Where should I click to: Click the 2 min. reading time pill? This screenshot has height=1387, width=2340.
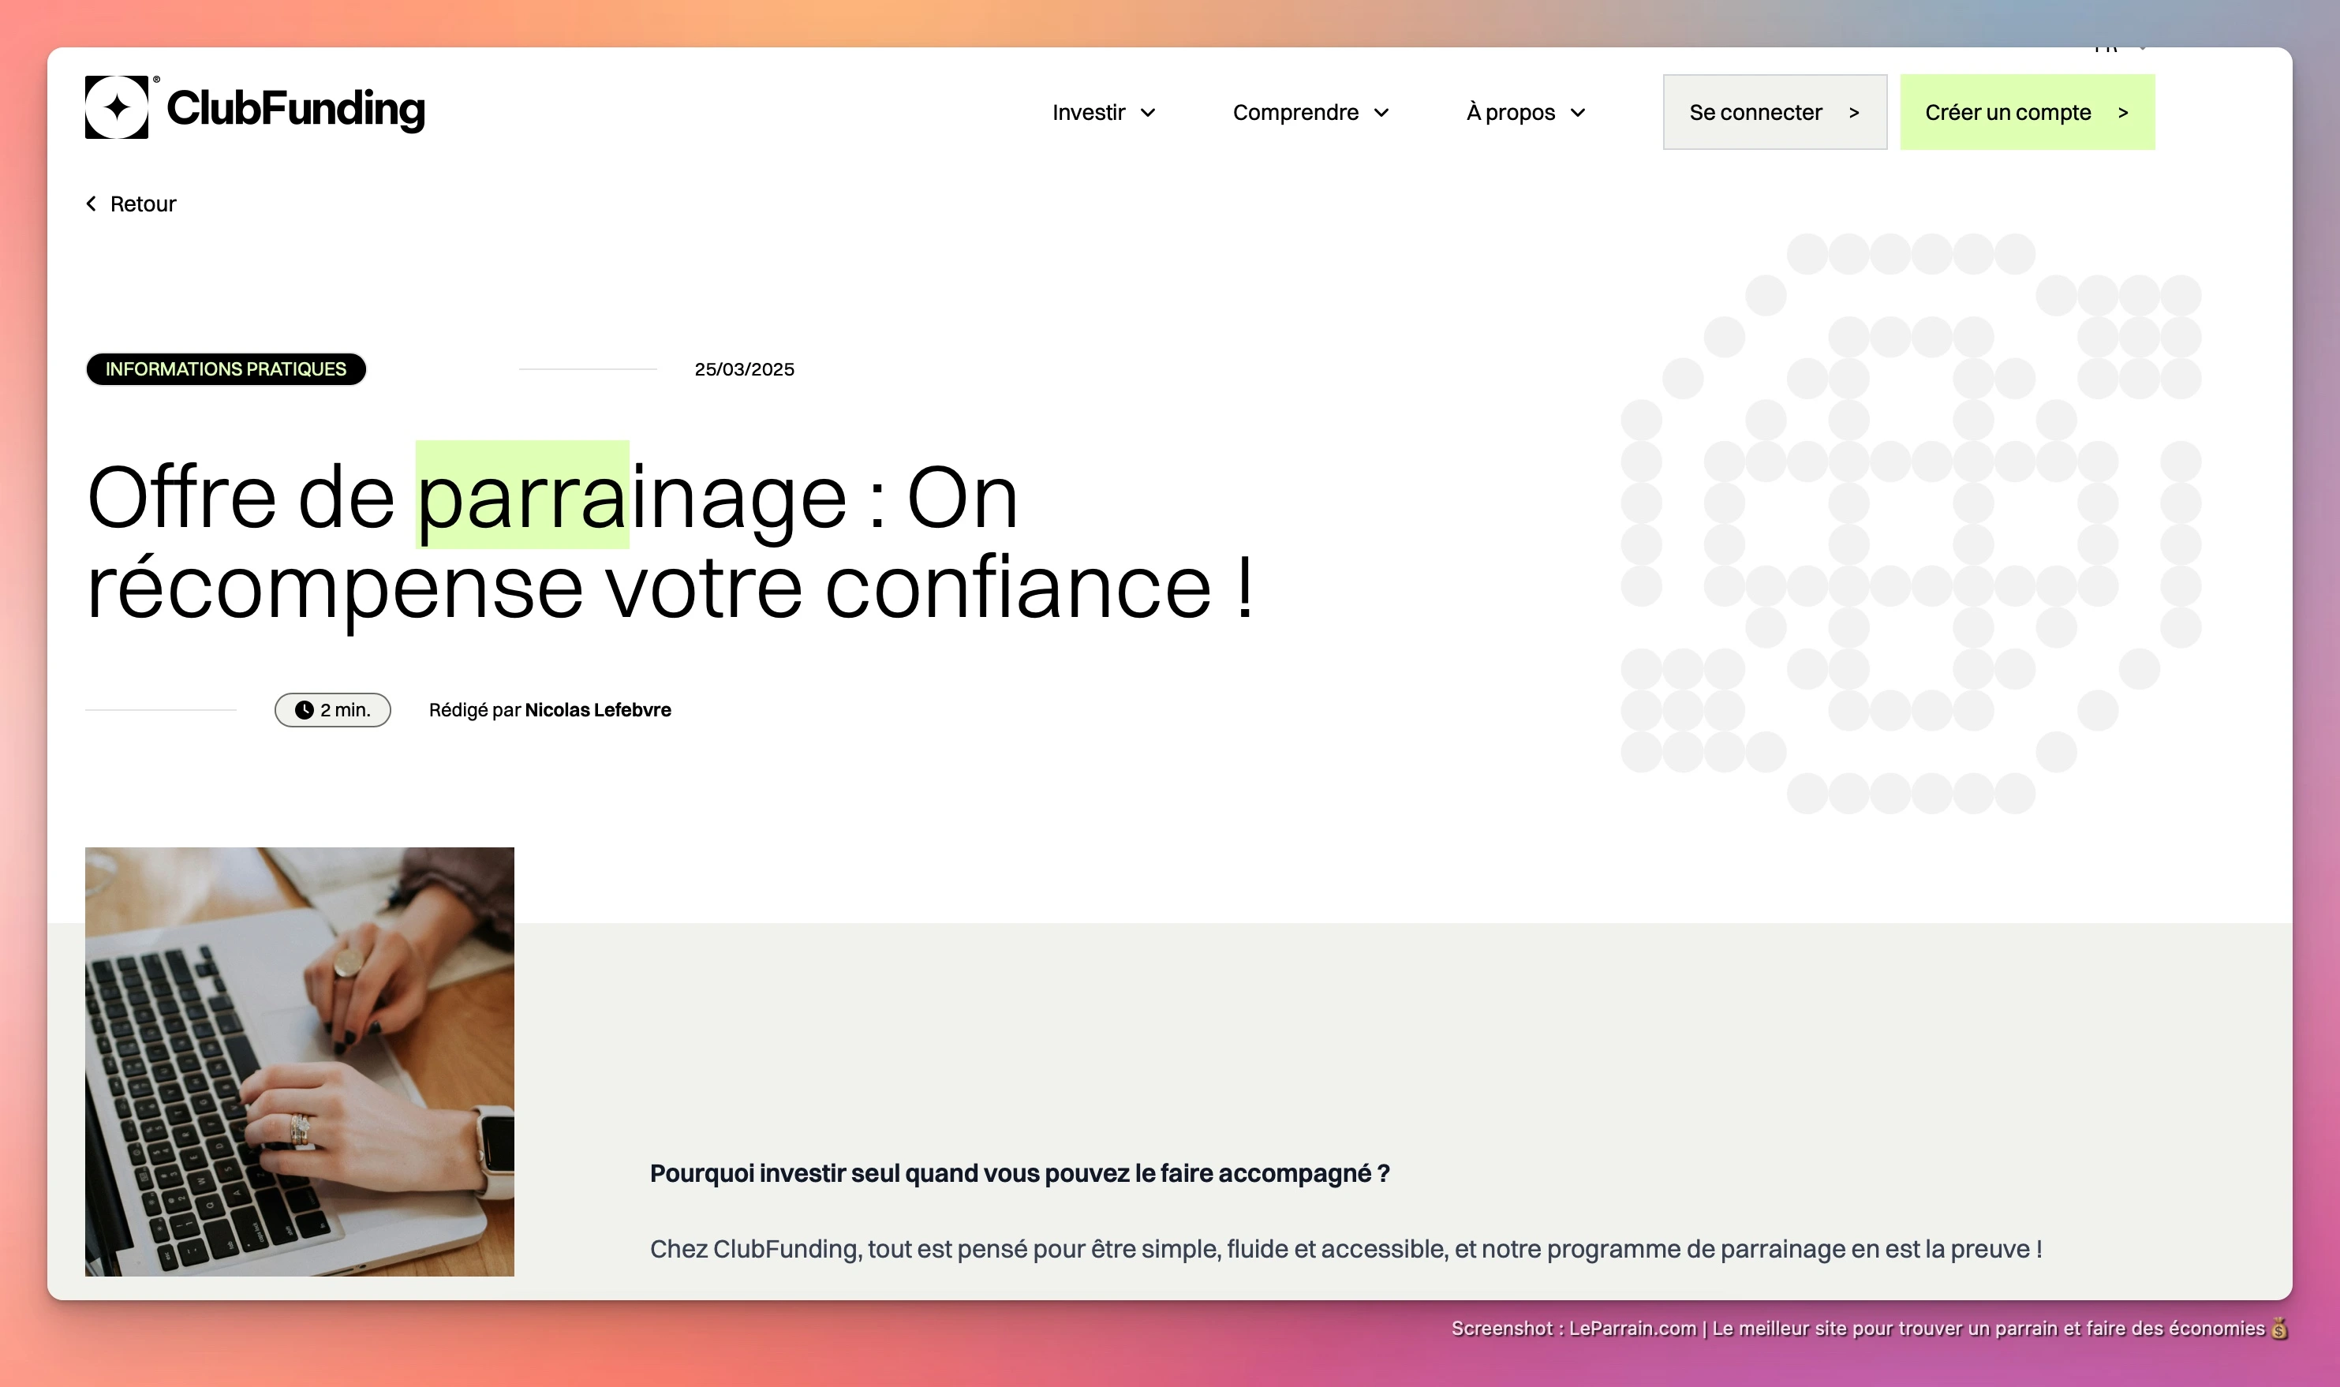pos(331,709)
